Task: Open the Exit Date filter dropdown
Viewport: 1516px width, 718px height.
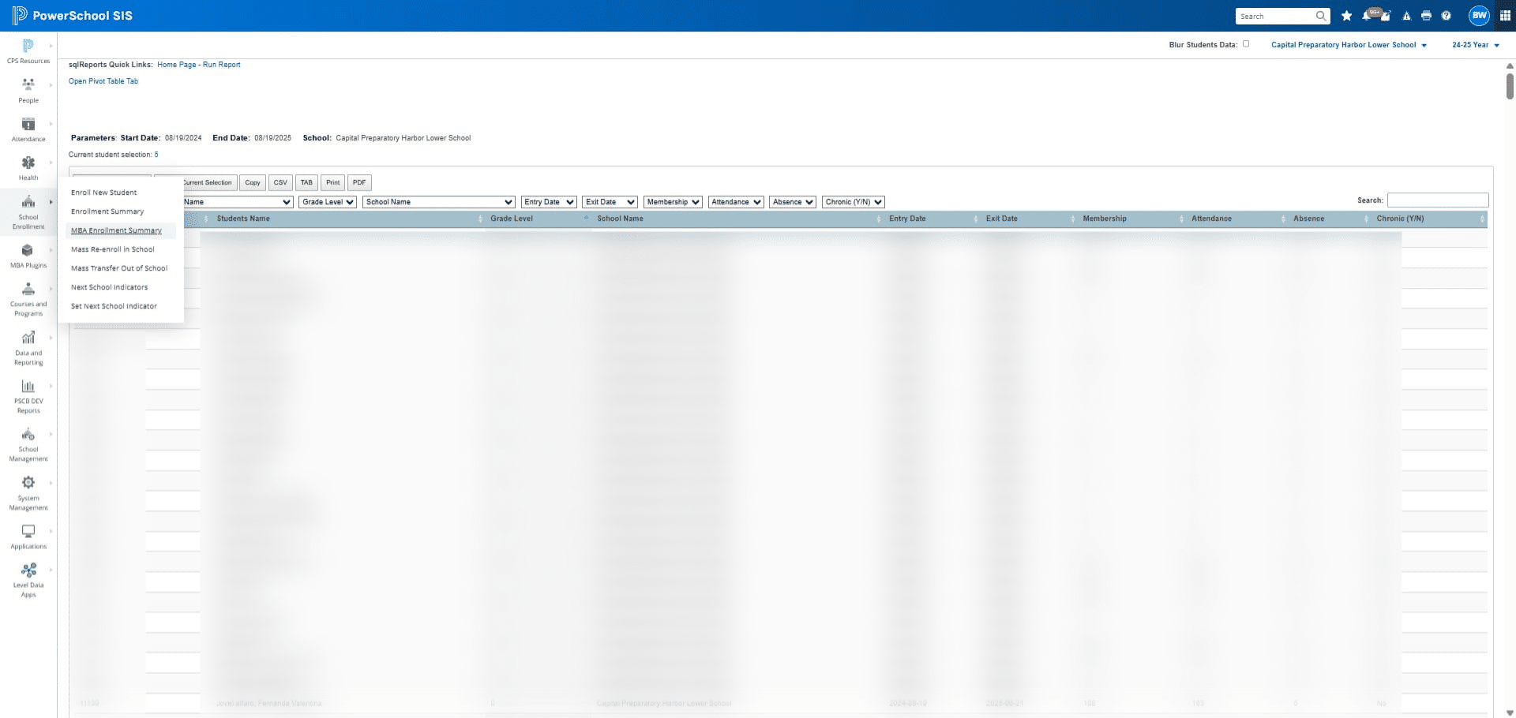Action: point(610,202)
